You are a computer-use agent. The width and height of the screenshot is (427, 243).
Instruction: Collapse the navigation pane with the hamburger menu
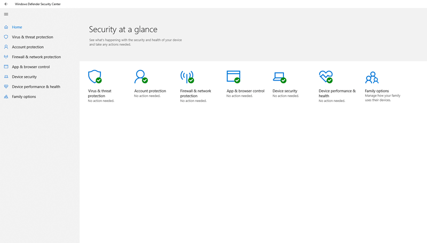pyautogui.click(x=6, y=14)
